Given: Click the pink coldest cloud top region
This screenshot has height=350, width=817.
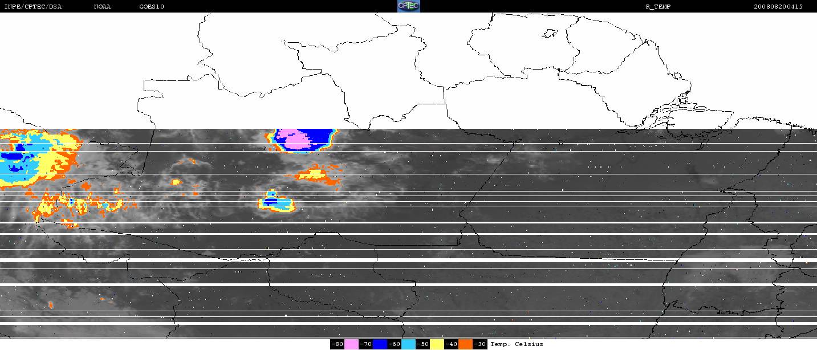Looking at the screenshot, I should pos(296,140).
